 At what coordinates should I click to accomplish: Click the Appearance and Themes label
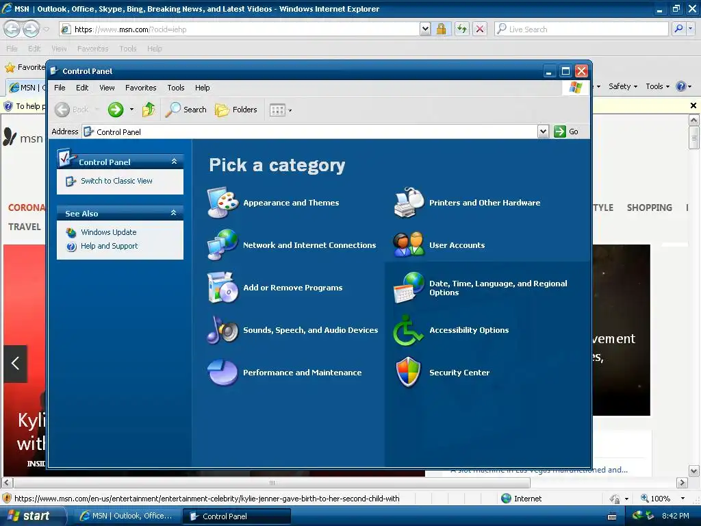pyautogui.click(x=291, y=203)
